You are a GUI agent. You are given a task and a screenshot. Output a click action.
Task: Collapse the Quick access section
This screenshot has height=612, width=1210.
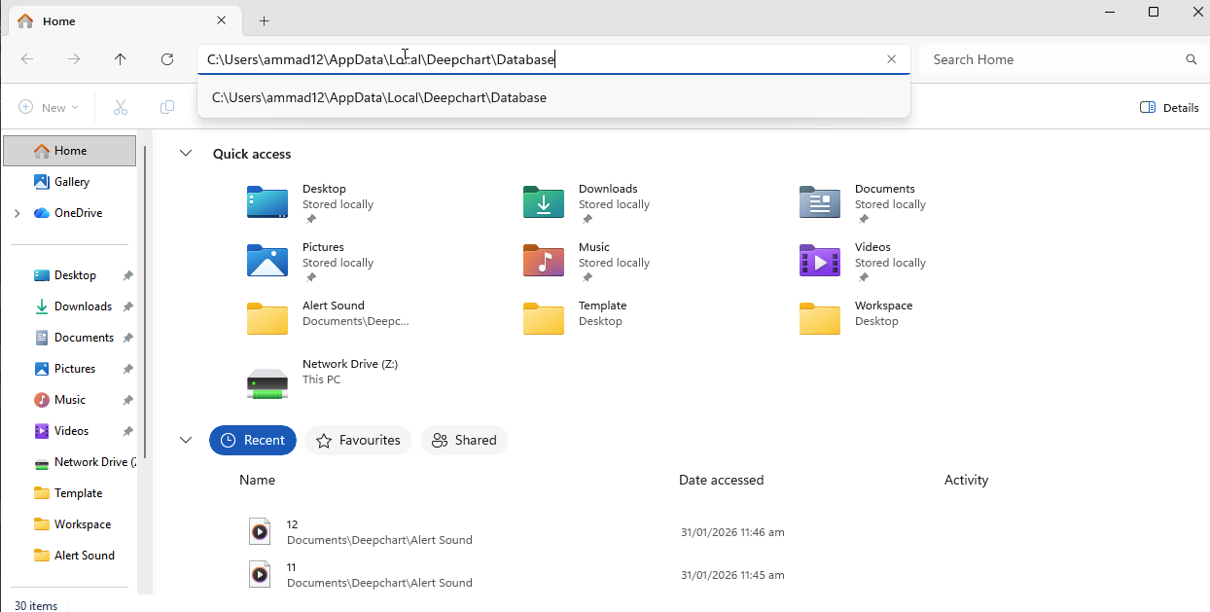coord(185,154)
